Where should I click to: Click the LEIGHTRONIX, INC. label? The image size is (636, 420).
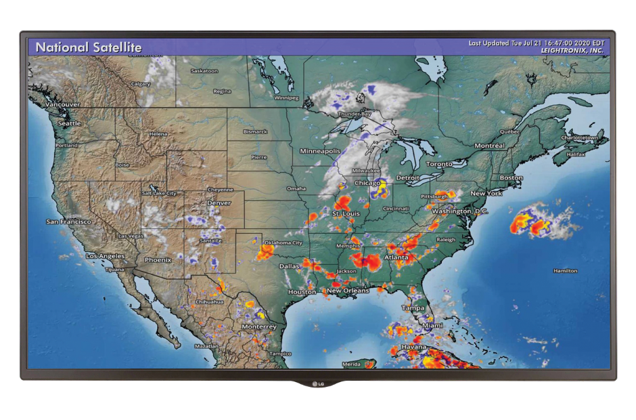tap(572, 51)
